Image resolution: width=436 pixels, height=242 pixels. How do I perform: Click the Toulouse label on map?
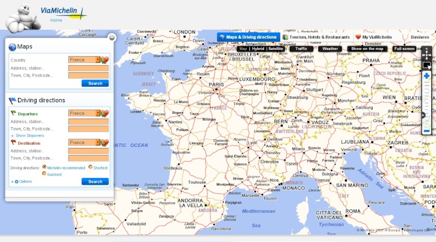tap(197, 182)
